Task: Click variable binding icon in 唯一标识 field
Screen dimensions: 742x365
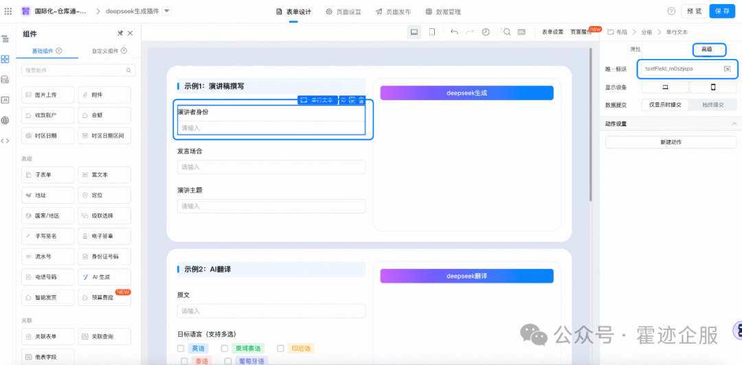Action: coord(728,69)
